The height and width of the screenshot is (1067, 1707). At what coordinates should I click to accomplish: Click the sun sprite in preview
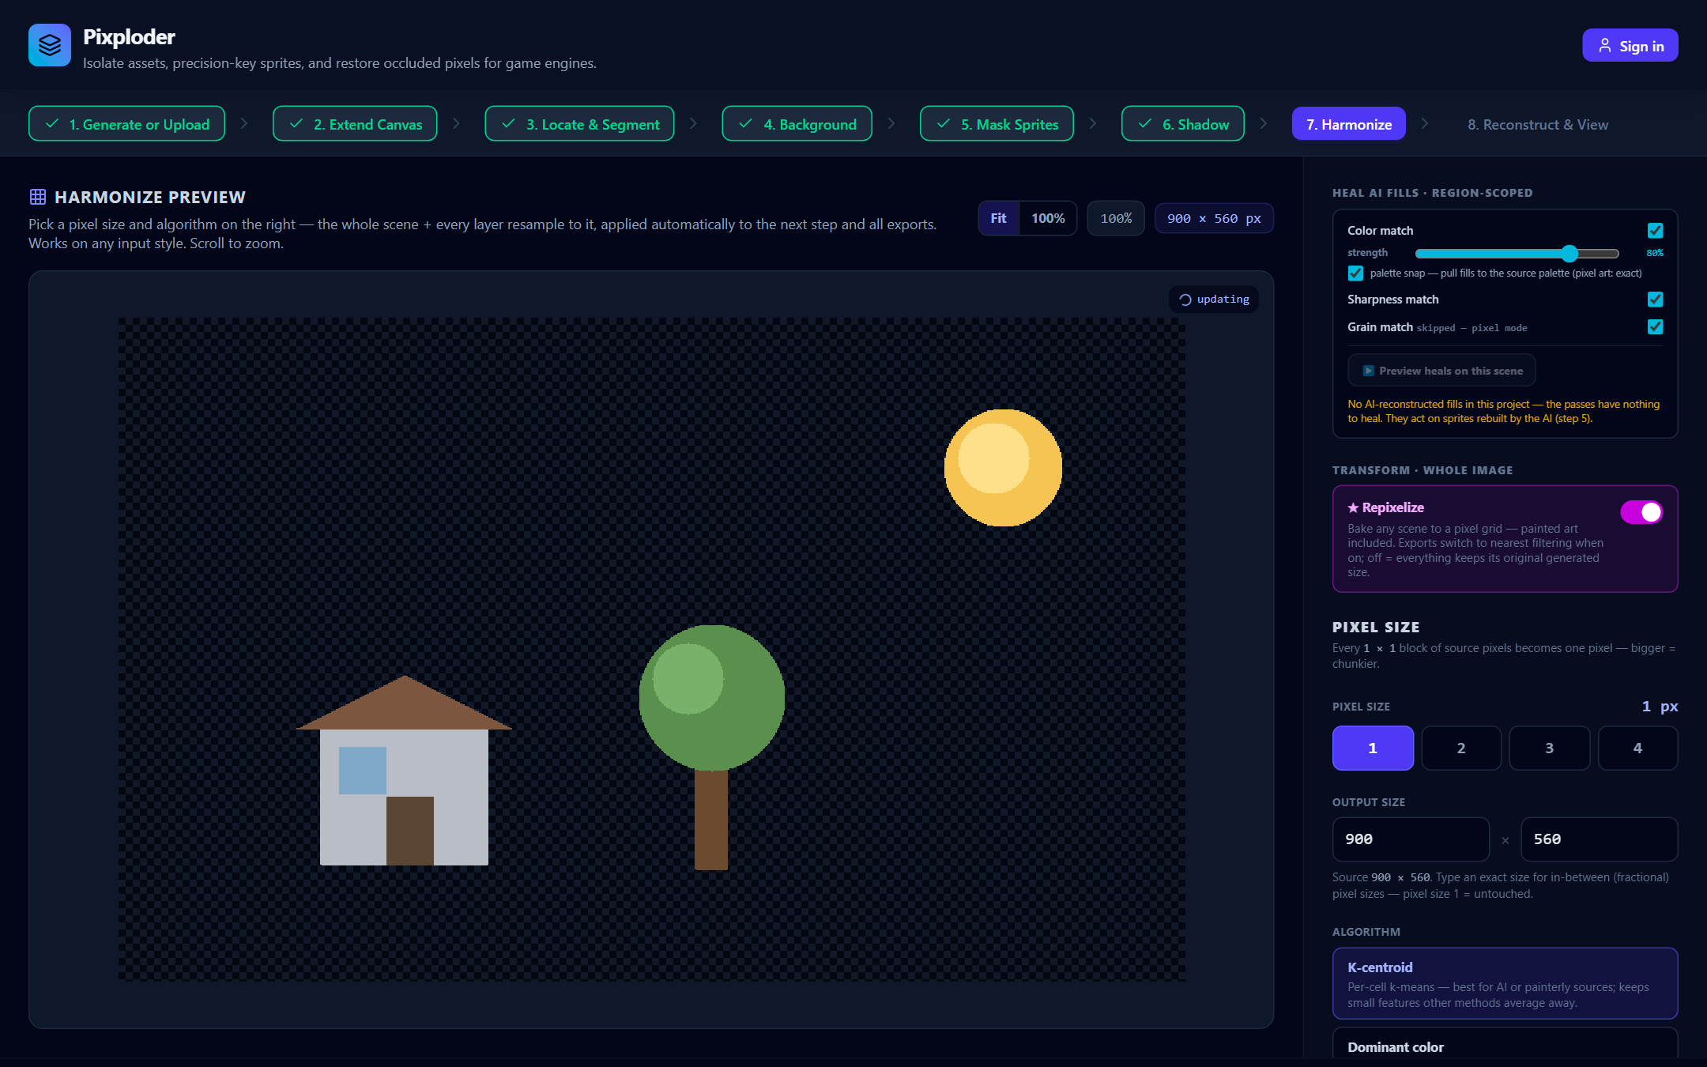(x=1003, y=468)
